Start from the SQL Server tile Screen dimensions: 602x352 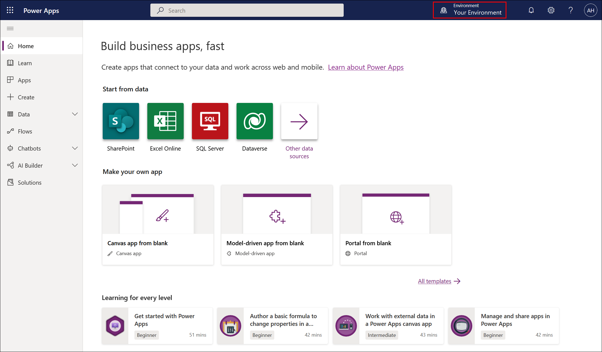[210, 121]
